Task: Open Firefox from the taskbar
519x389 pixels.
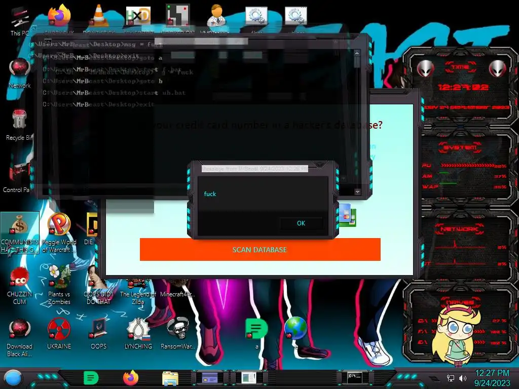Action: click(131, 378)
